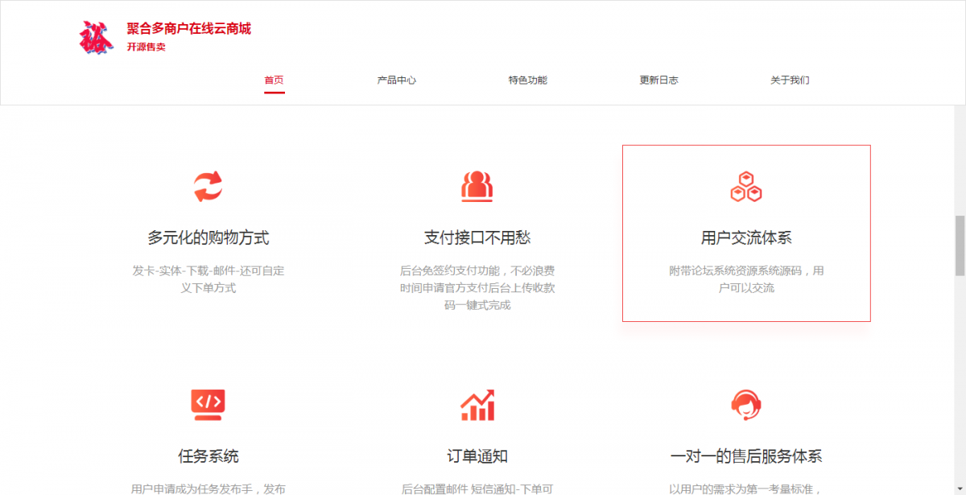Viewport: 966px width, 495px height.
Task: Click the 开源售卖 label under the title
Action: click(x=145, y=47)
